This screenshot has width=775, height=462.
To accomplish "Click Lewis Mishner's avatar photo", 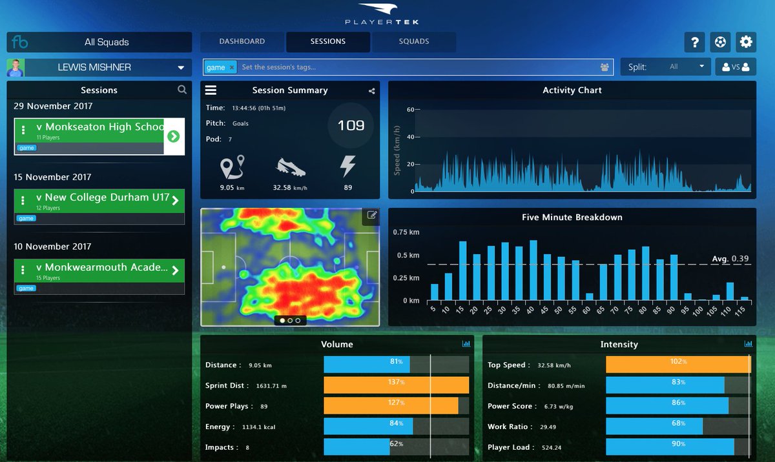I will [x=15, y=67].
